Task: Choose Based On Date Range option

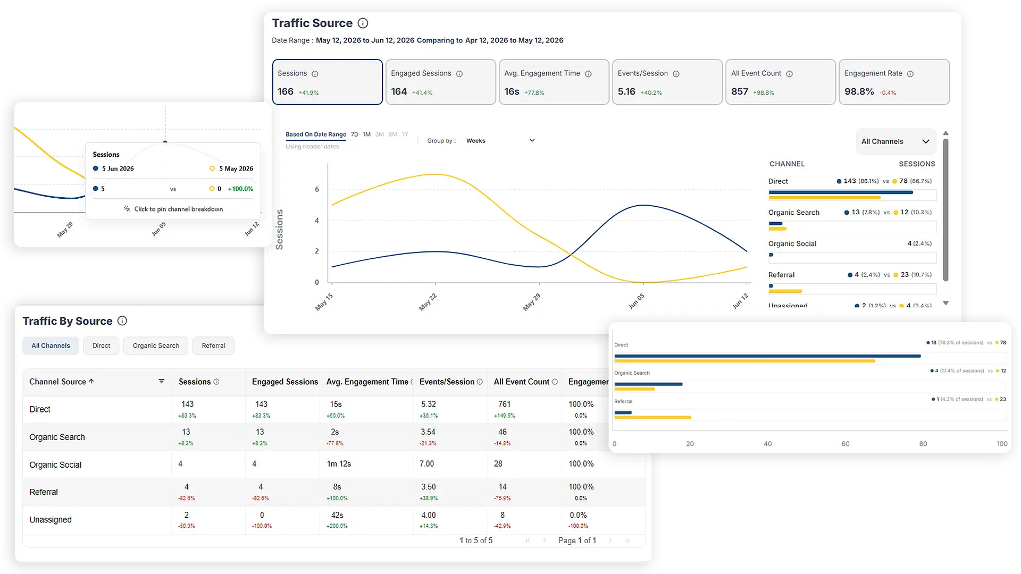Action: point(316,134)
